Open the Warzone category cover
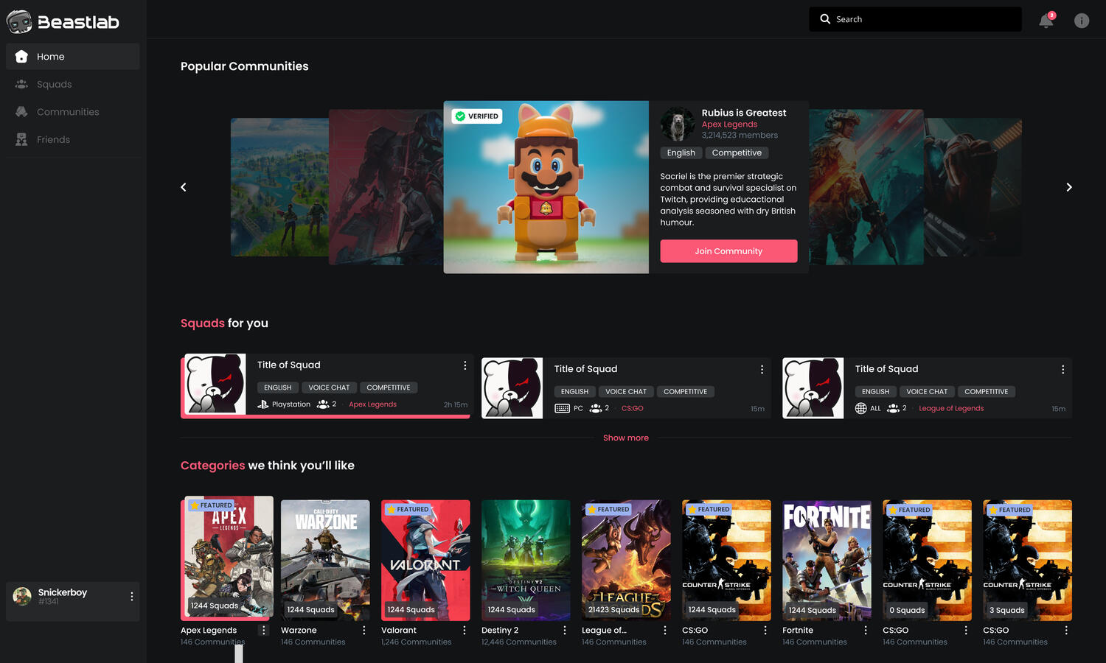Viewport: 1106px width, 663px height. pos(325,561)
